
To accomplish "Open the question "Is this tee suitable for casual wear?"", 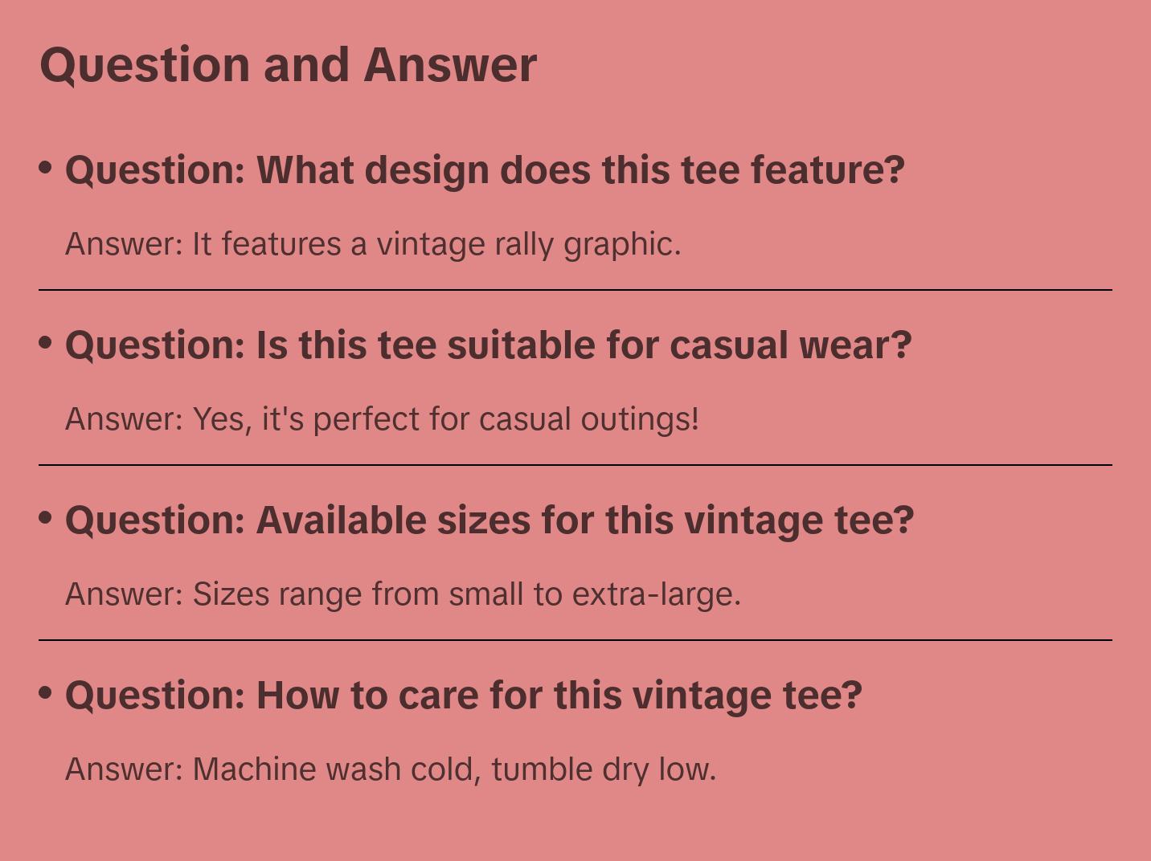I will [488, 345].
